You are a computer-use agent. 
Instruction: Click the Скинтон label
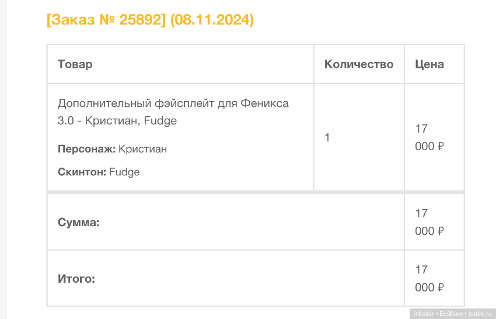82,172
